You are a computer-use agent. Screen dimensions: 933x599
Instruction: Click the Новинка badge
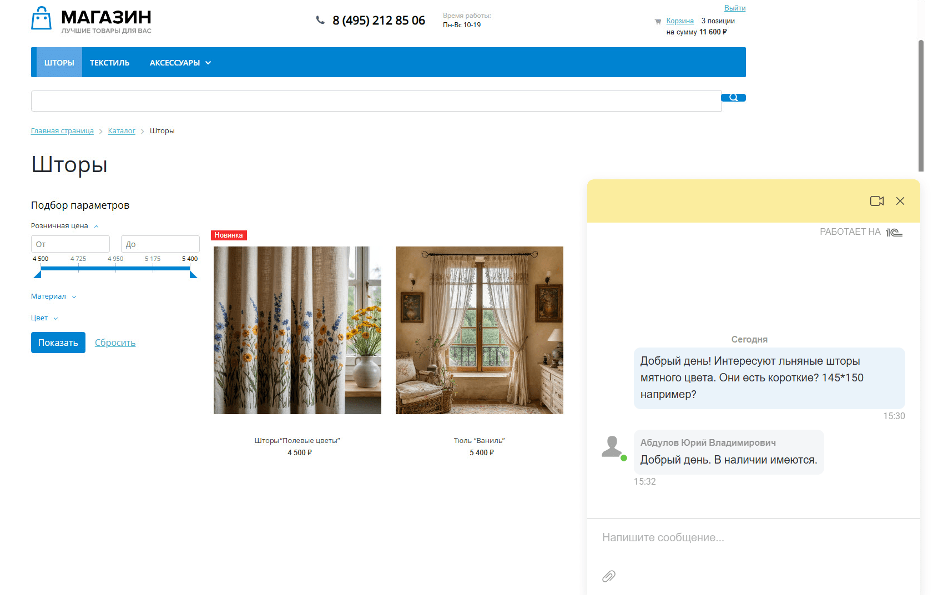pos(229,235)
